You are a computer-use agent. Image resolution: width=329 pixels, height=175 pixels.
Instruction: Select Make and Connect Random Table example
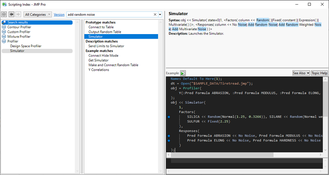click(113, 65)
